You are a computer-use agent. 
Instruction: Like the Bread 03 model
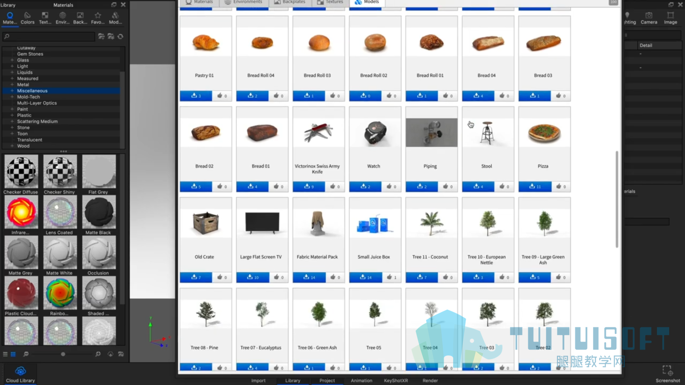(560, 96)
